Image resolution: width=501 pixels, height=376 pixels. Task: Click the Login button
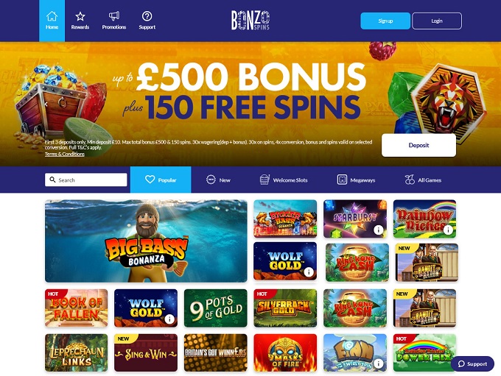tap(437, 21)
